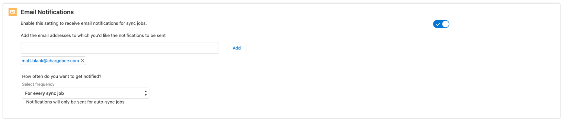Screen dimensions: 563x119
Task: Click the "For every sync job" option text
Action: point(44,93)
